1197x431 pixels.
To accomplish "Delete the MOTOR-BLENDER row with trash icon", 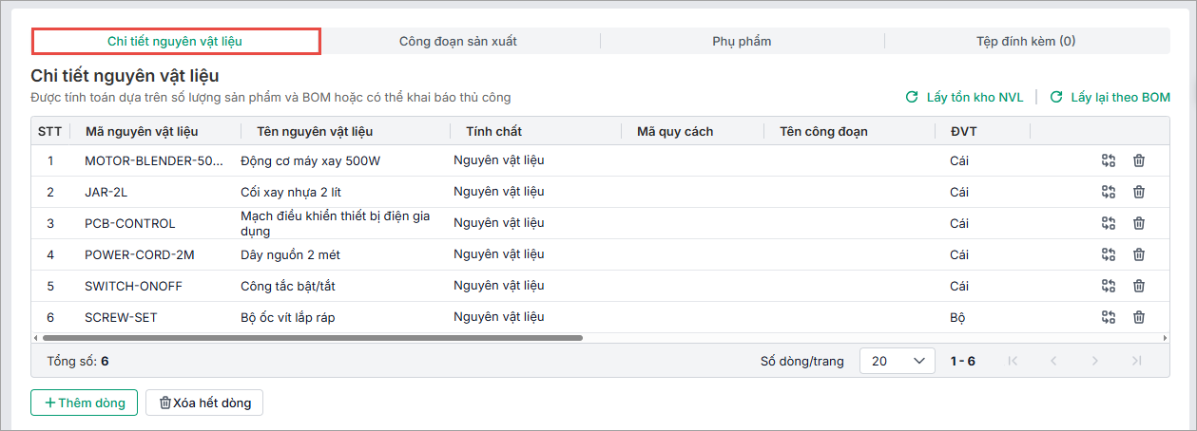I will (x=1139, y=160).
